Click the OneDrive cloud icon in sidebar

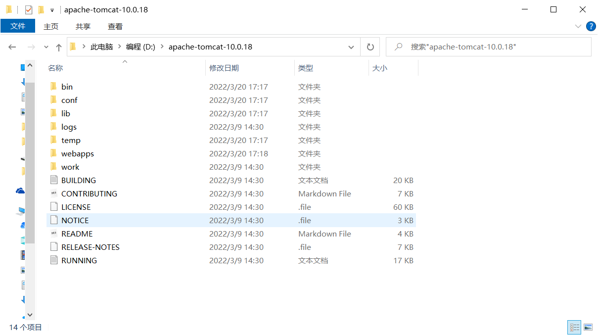[20, 191]
